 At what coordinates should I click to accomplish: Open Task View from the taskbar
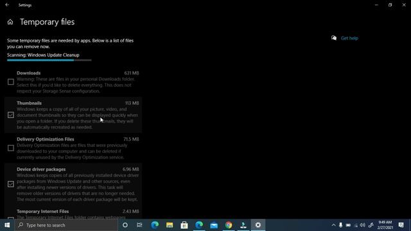(x=139, y=225)
